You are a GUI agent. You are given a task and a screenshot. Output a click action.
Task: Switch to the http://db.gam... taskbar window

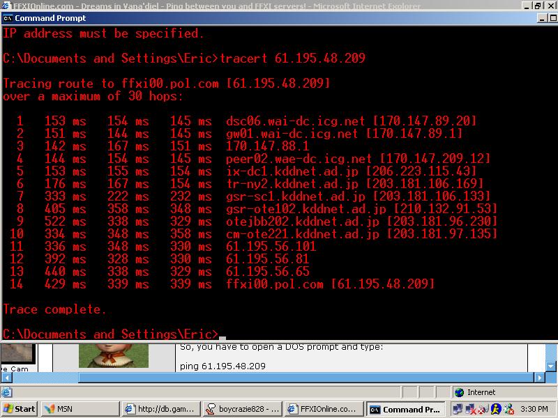click(161, 409)
